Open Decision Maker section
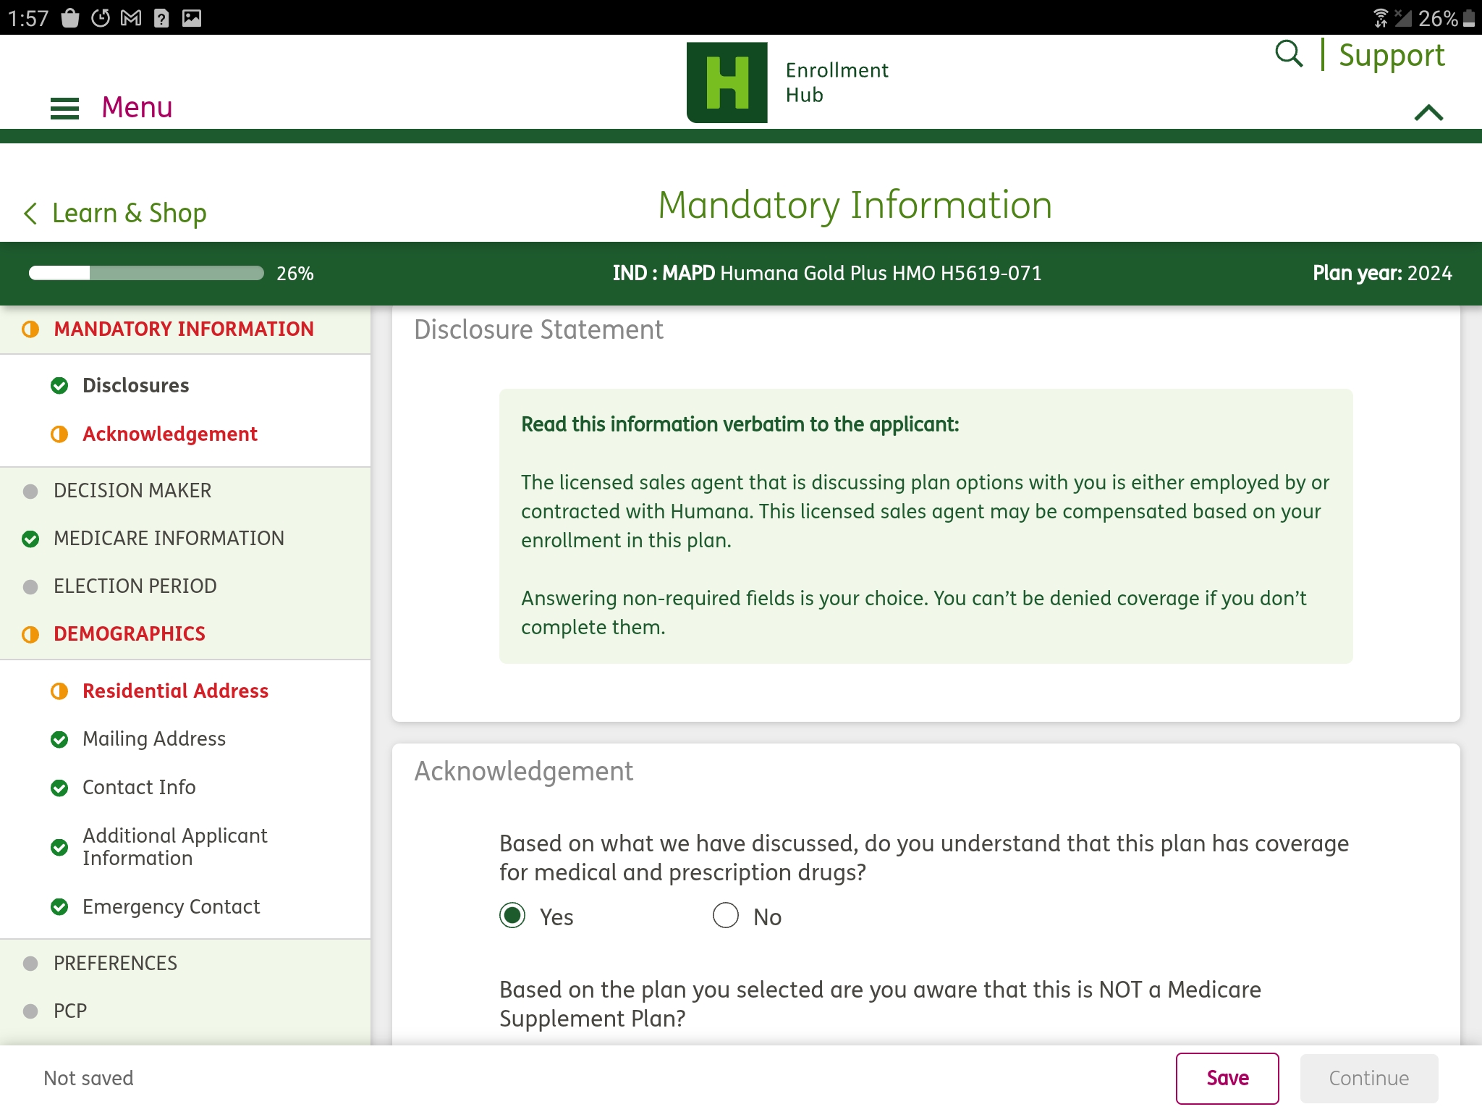The image size is (1482, 1112). point(132,490)
